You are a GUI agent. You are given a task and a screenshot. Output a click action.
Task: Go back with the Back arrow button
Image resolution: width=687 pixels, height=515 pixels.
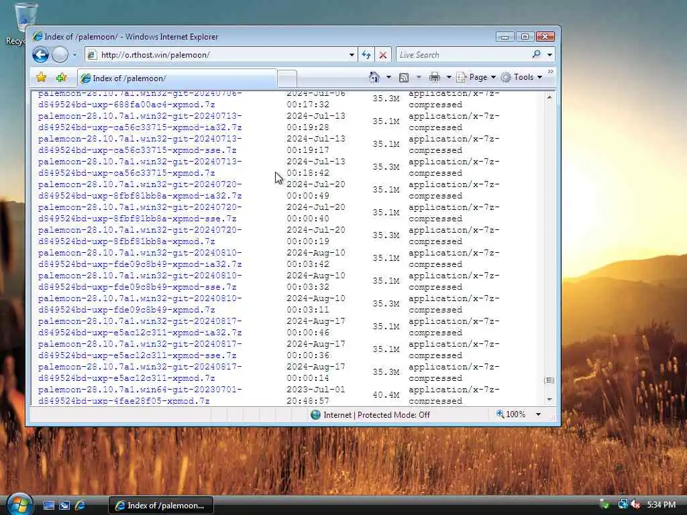point(40,55)
